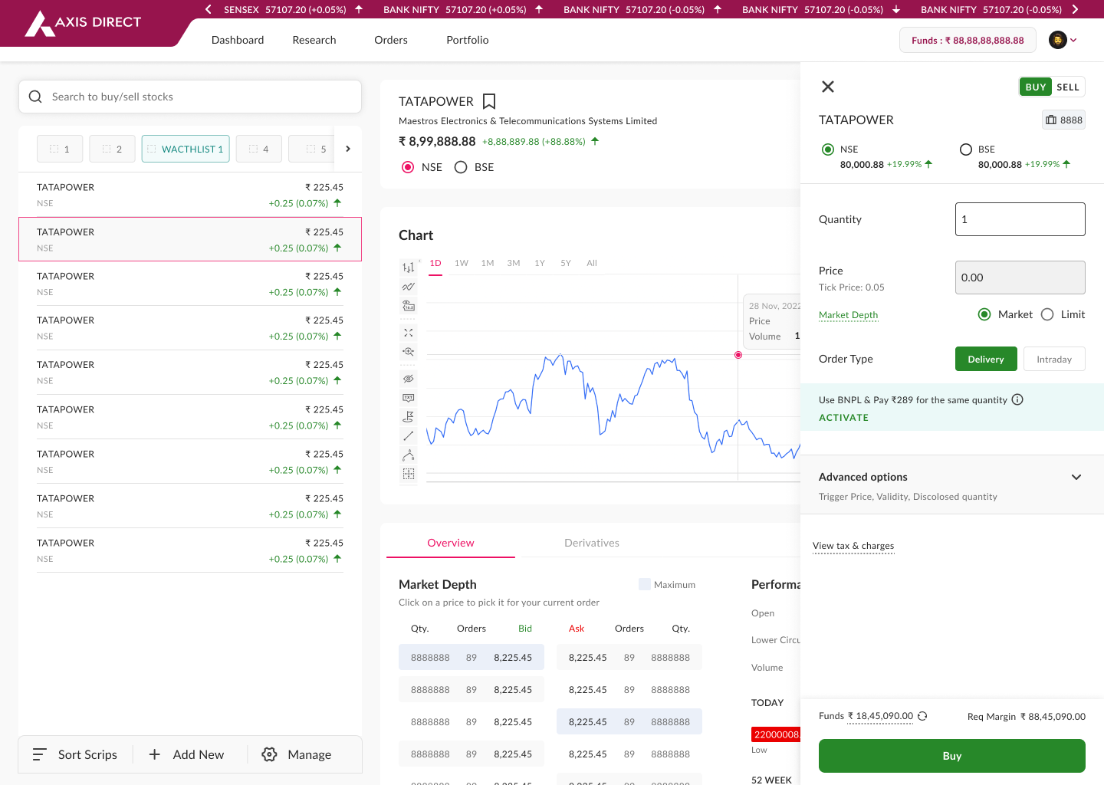Open the chart compare/indicators tool
Viewport: 1104px width, 785px height.
(x=408, y=287)
